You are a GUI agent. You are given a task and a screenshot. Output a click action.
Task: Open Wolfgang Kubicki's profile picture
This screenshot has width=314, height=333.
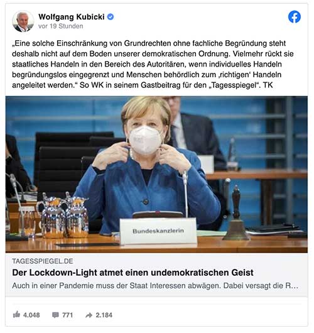click(23, 21)
